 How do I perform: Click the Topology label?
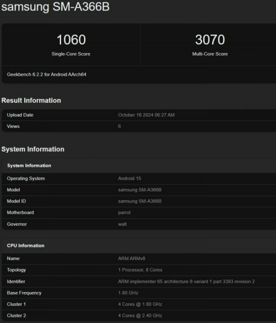tap(16, 270)
